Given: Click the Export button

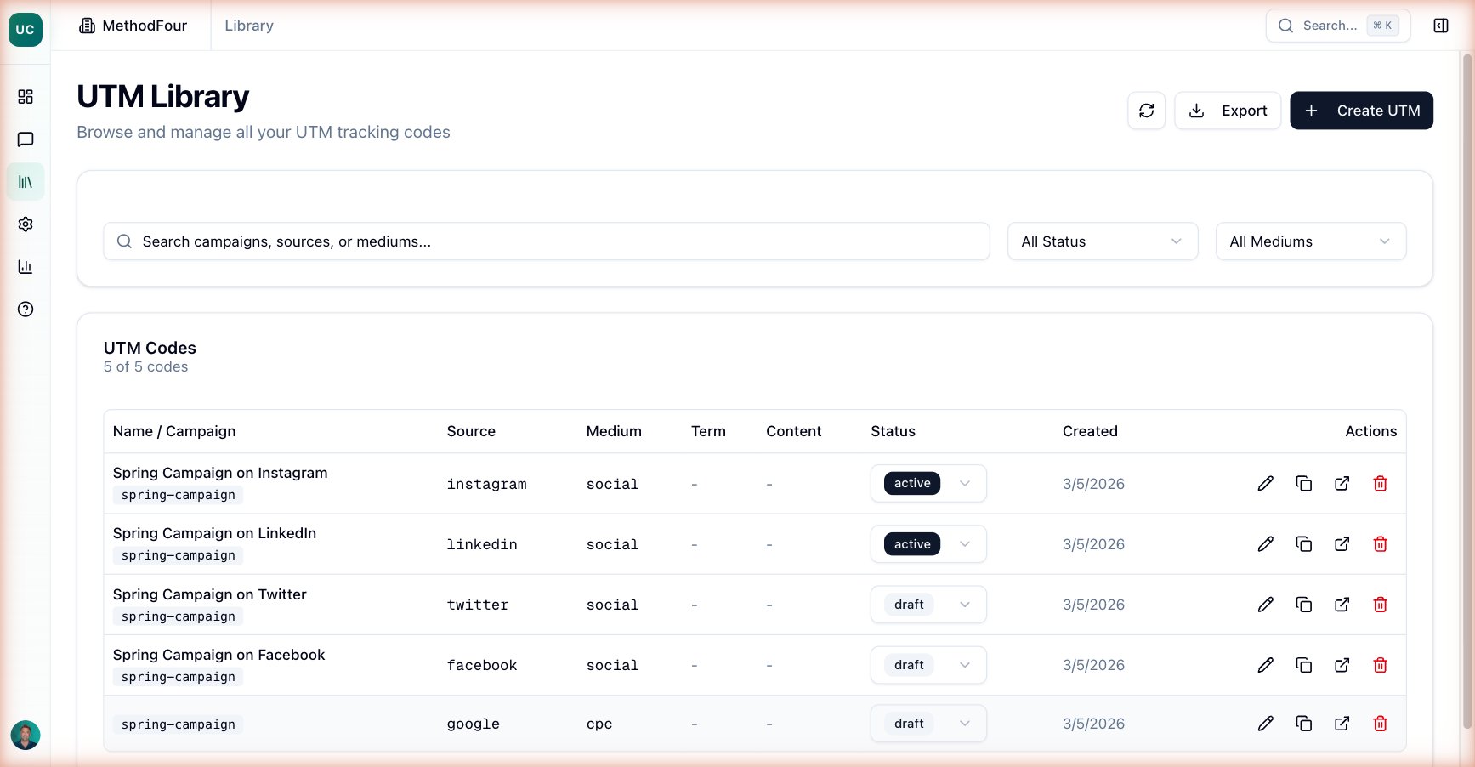Looking at the screenshot, I should pos(1228,110).
